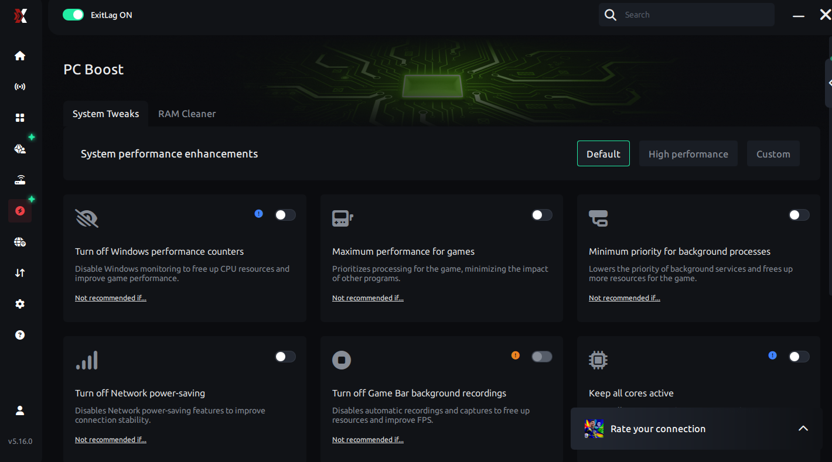Open the router sidebar icon

point(20,180)
